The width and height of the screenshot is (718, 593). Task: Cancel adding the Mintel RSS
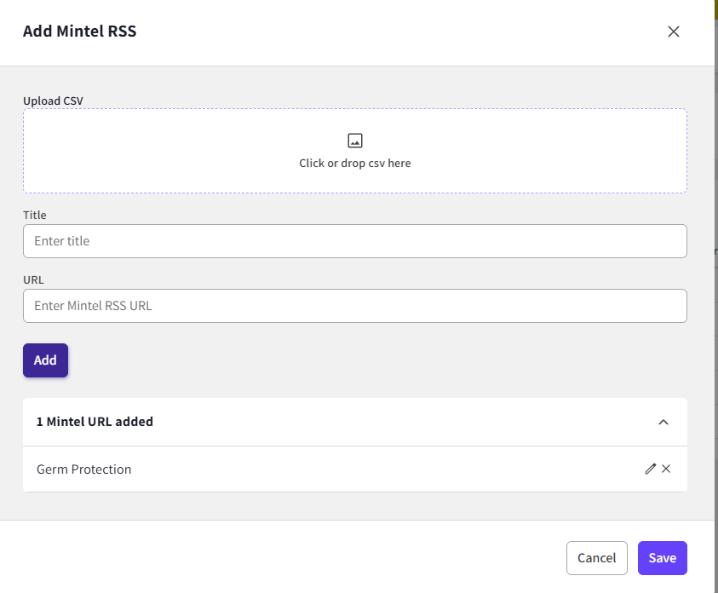pos(596,558)
